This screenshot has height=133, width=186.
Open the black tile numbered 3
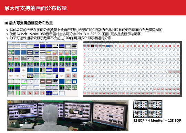92,46
